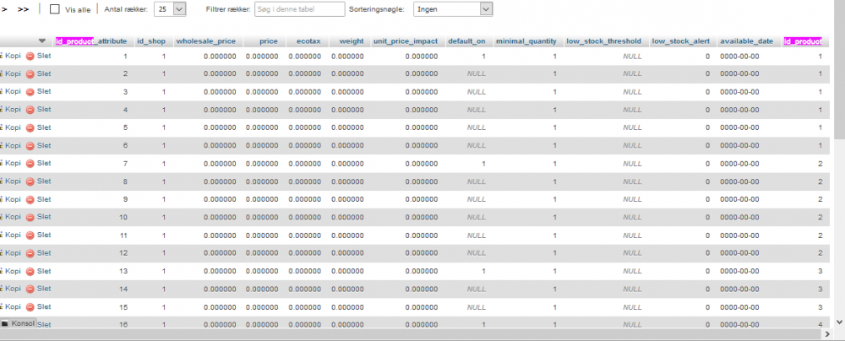Sort by the id_shop column header

(x=151, y=41)
